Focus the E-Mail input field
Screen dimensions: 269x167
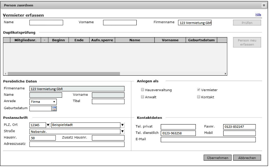tap(208, 140)
